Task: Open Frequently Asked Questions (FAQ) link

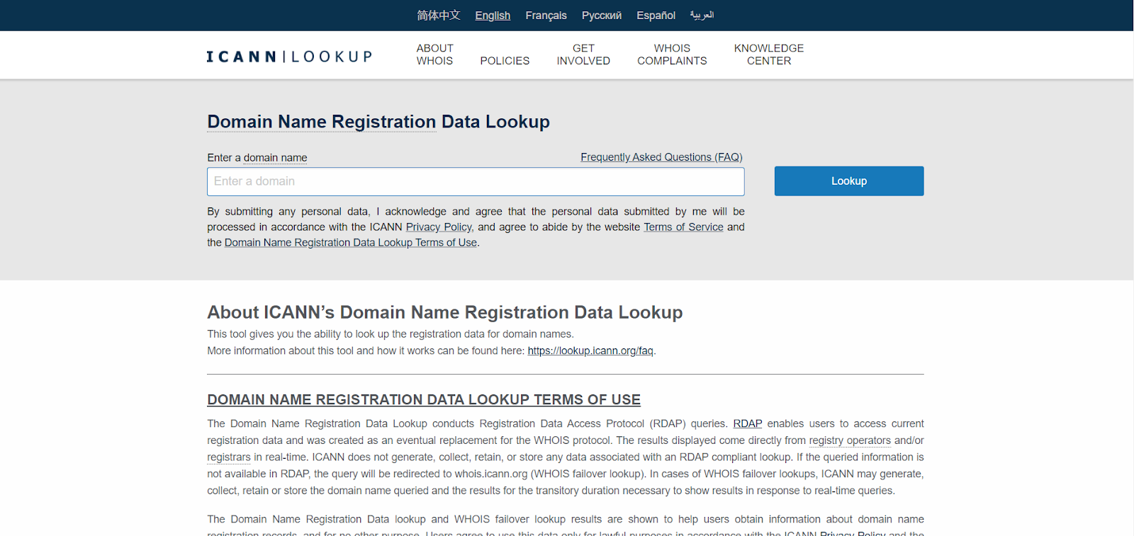Action: coord(661,157)
